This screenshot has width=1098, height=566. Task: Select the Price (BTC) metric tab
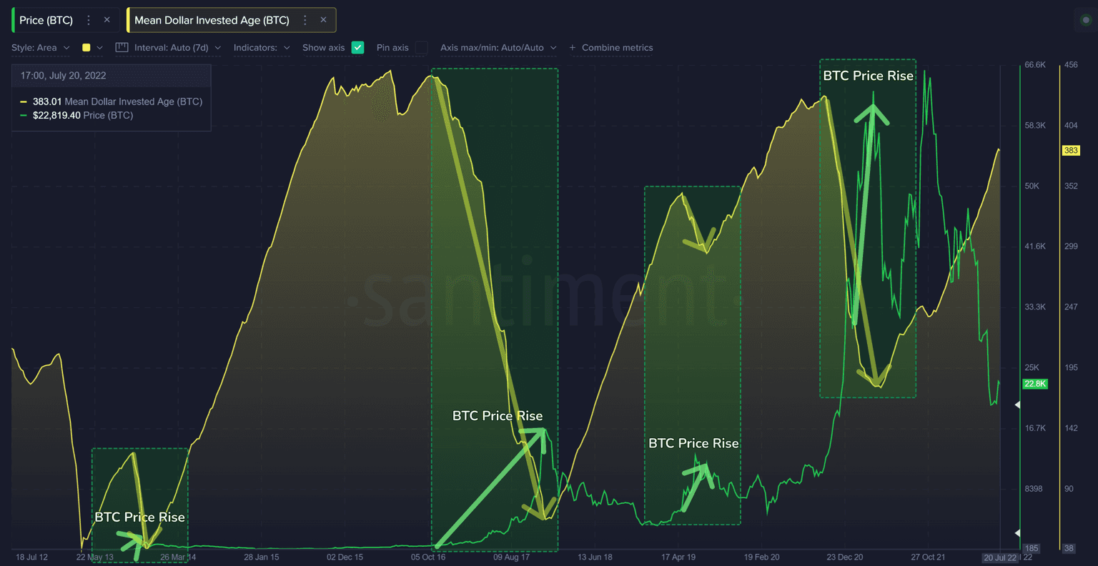[x=46, y=20]
